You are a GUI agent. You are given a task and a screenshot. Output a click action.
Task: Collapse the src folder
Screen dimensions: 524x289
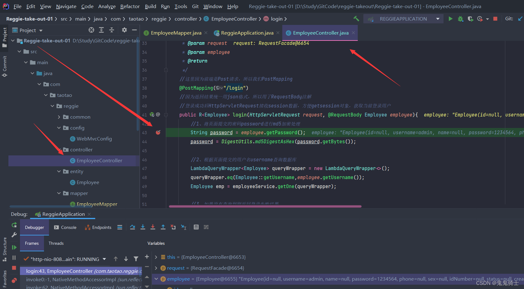[x=19, y=52]
